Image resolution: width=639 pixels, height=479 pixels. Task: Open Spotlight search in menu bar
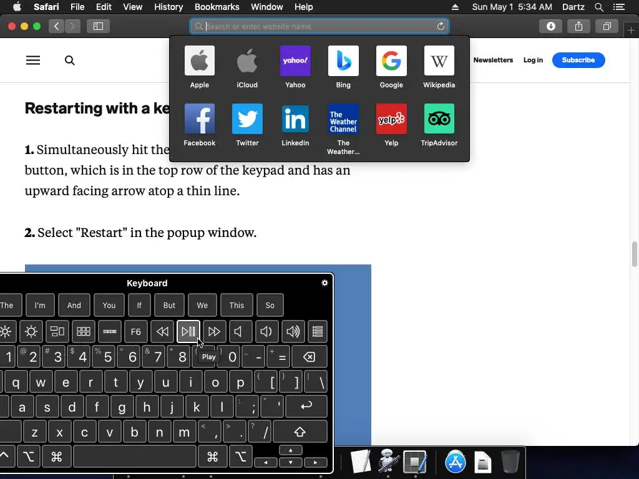point(598,7)
